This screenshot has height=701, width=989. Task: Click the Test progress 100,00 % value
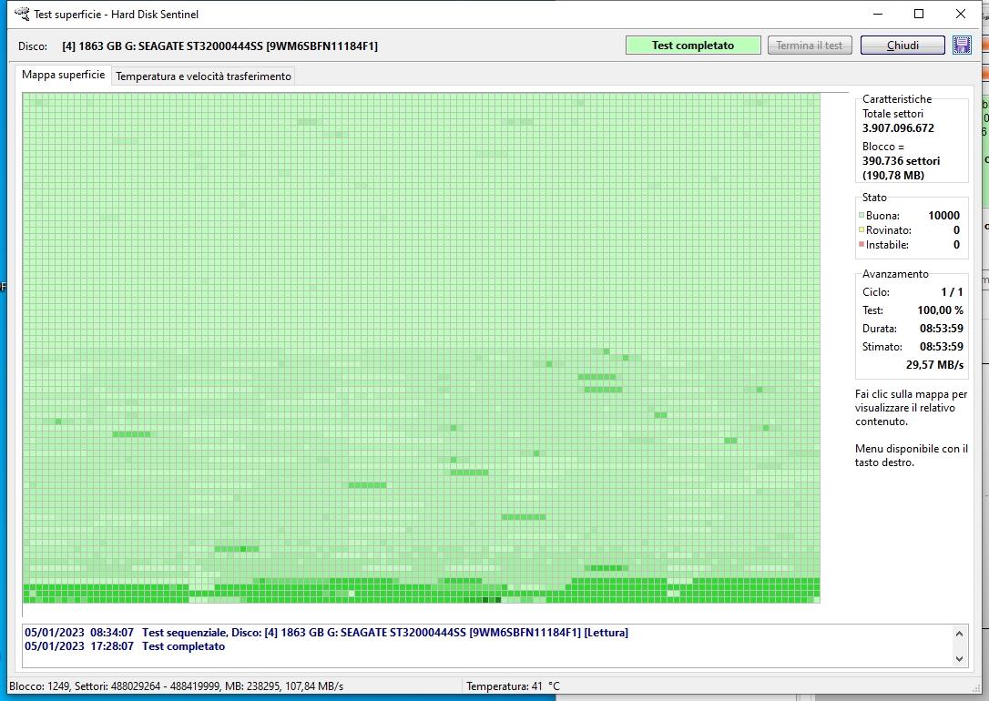[940, 310]
